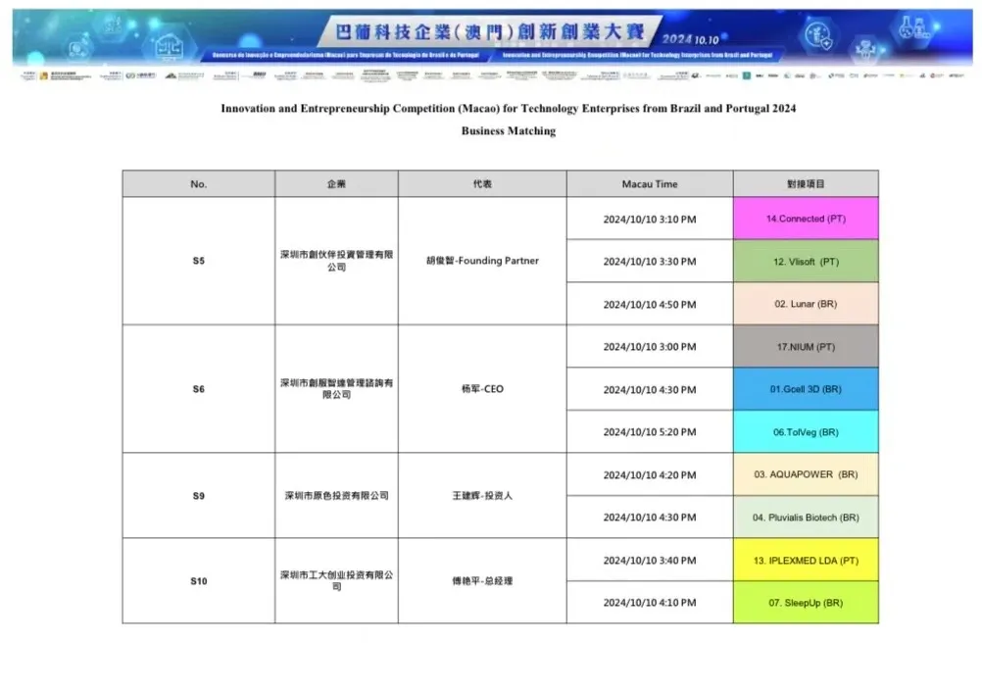Click the '胡俊智-Founding Partner' representative cell
Image resolution: width=982 pixels, height=690 pixels.
click(x=481, y=261)
